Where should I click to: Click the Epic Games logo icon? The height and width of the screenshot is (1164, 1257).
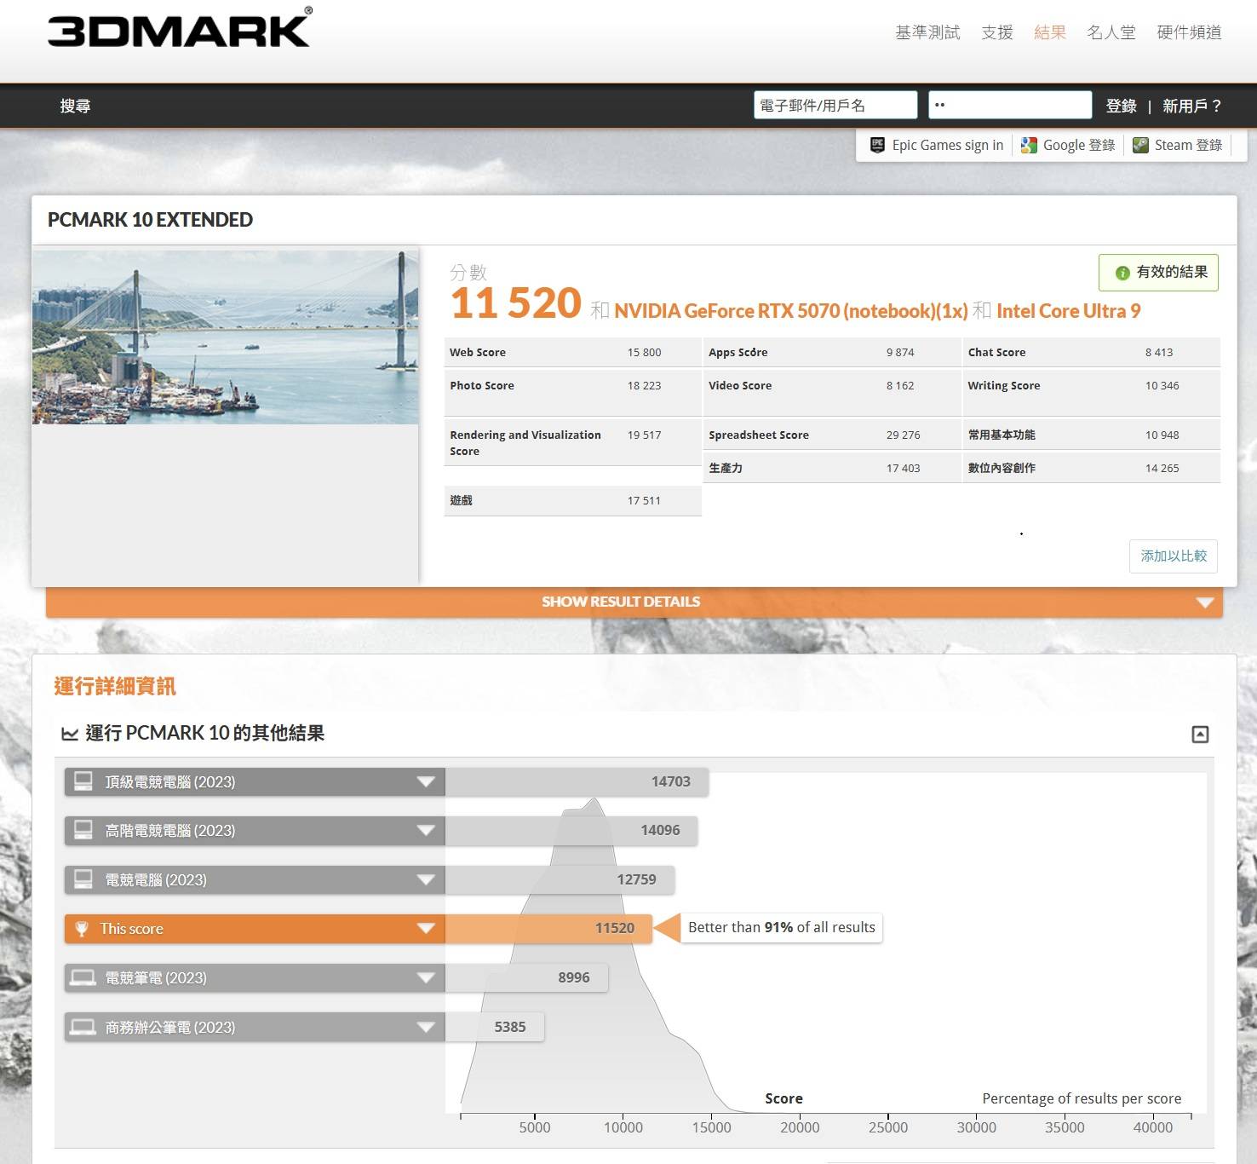[877, 145]
